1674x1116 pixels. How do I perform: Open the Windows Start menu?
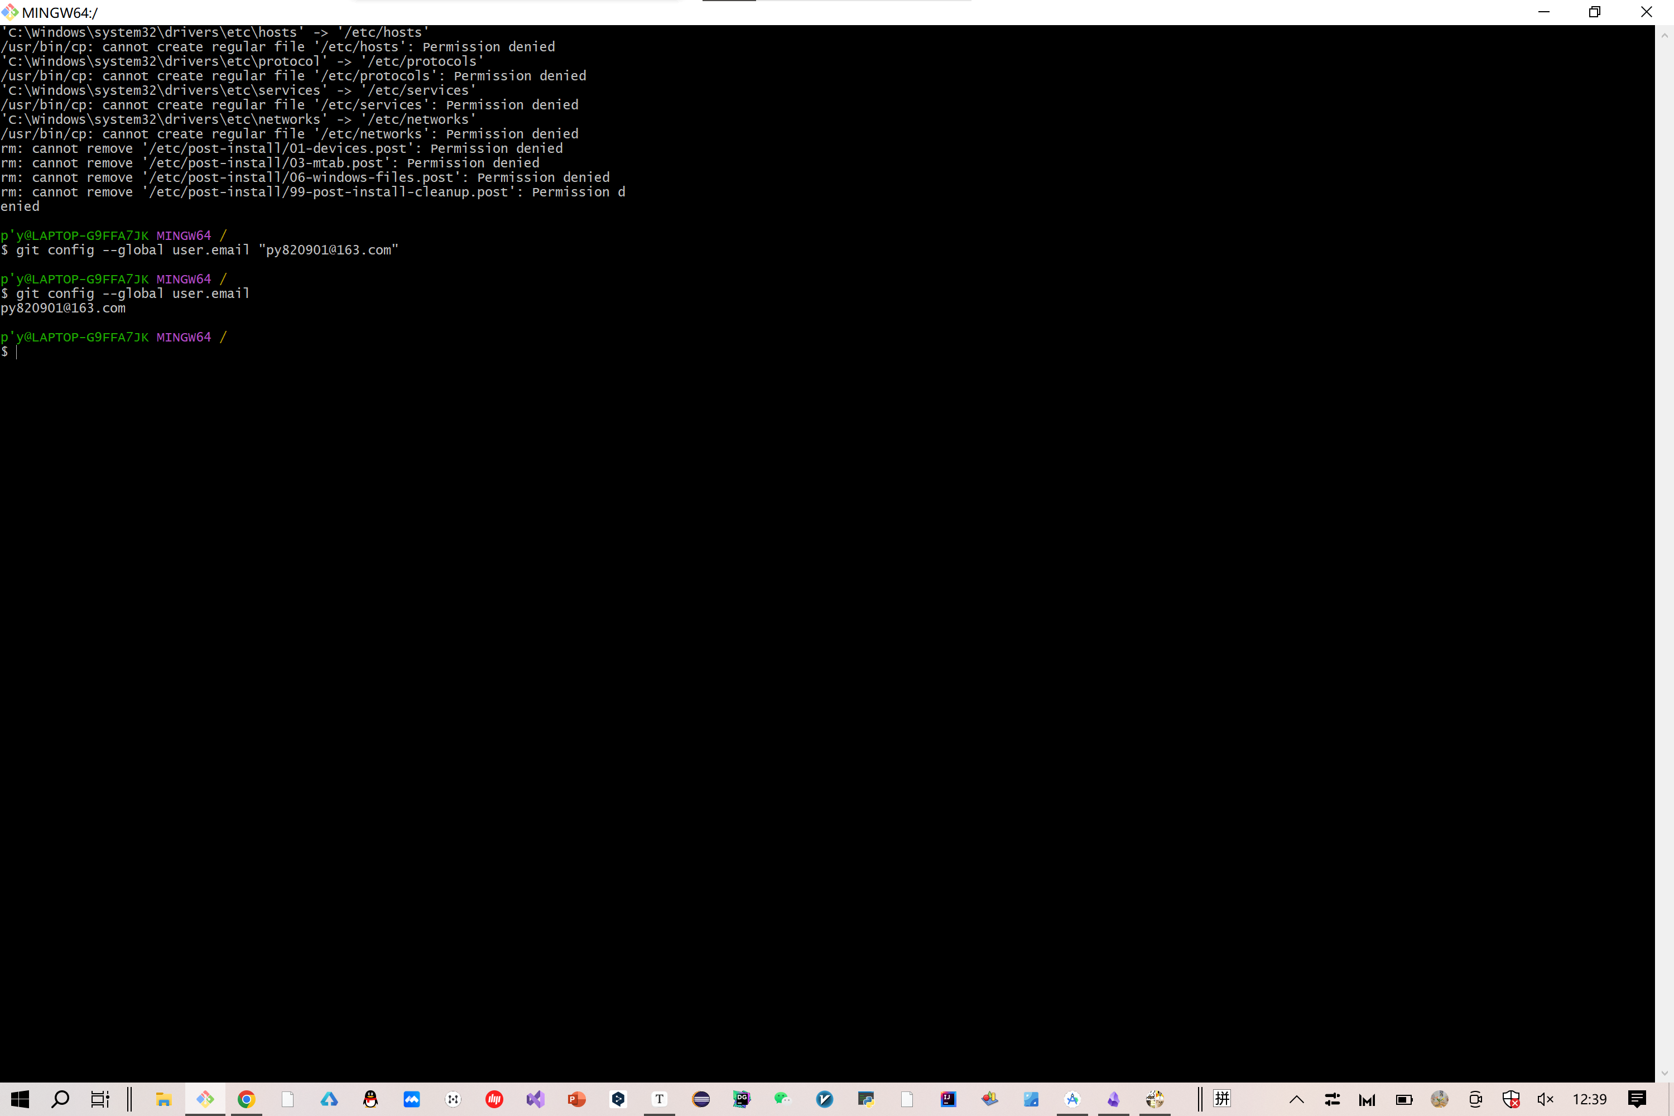(20, 1099)
